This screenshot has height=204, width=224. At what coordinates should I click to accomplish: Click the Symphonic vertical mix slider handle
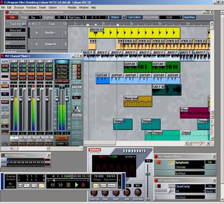click(x=148, y=174)
